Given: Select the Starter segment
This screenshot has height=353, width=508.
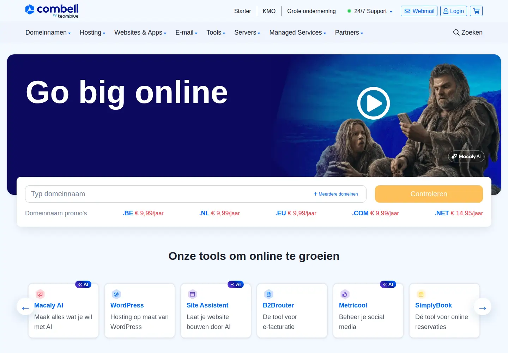Looking at the screenshot, I should coord(242,11).
